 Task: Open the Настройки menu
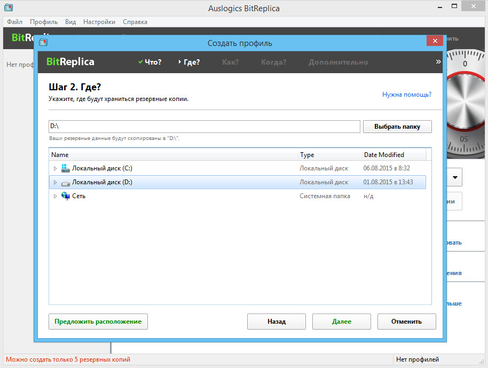coord(99,22)
